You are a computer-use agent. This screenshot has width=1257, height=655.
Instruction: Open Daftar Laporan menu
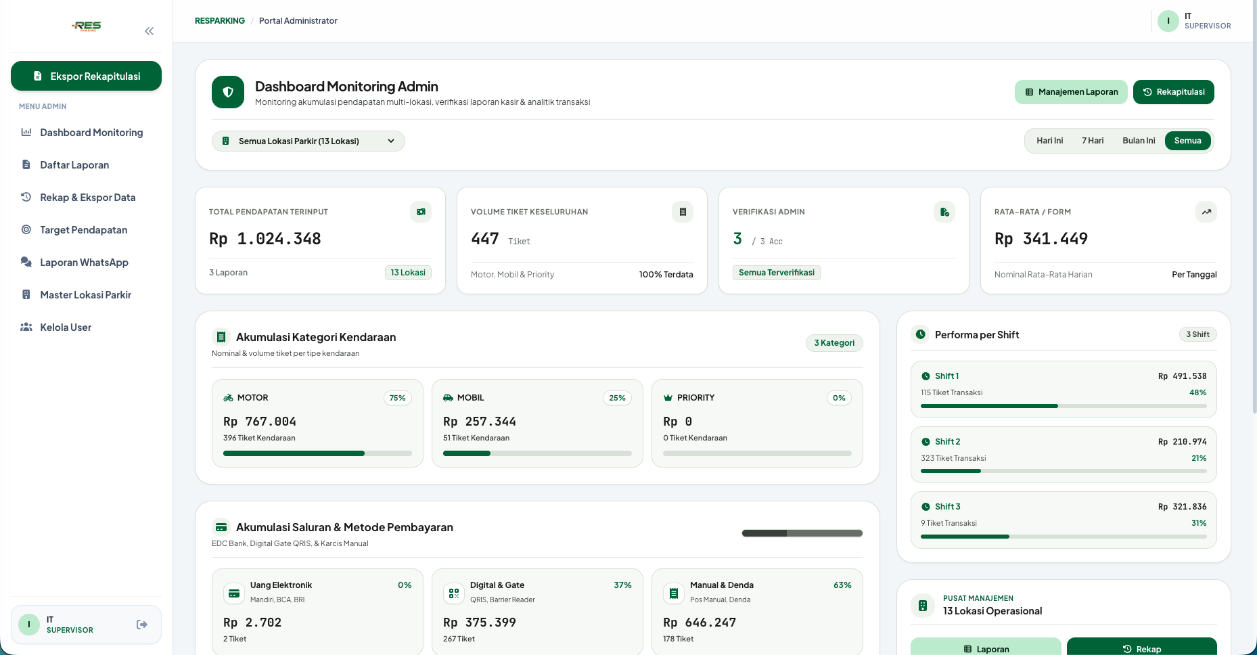pyautogui.click(x=87, y=165)
